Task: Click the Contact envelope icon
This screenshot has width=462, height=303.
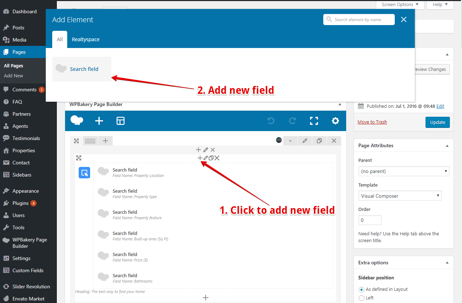Action: click(x=6, y=163)
